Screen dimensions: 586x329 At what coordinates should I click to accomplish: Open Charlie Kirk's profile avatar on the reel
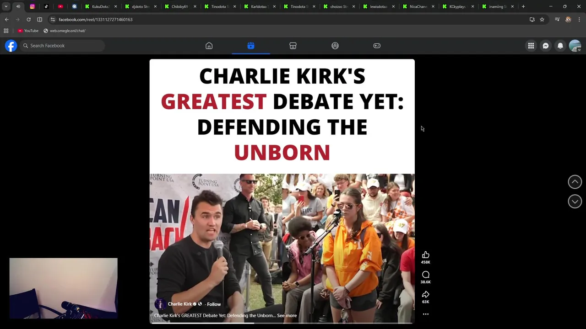click(x=160, y=304)
